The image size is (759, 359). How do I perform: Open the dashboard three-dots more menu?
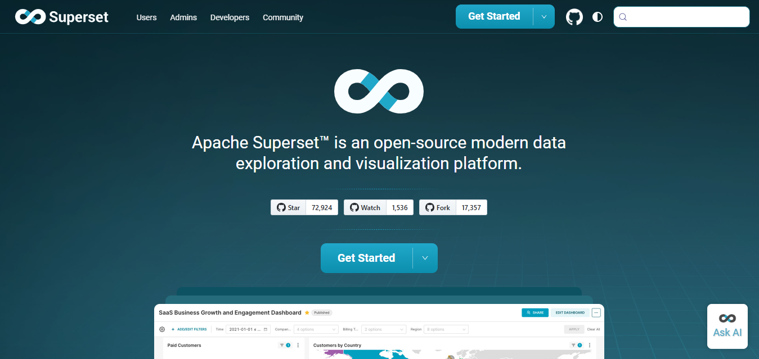(596, 312)
